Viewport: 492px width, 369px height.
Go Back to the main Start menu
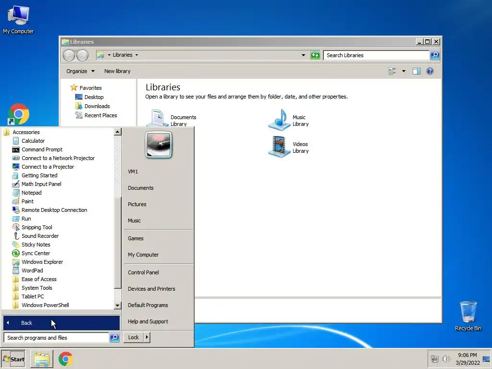(x=61, y=323)
